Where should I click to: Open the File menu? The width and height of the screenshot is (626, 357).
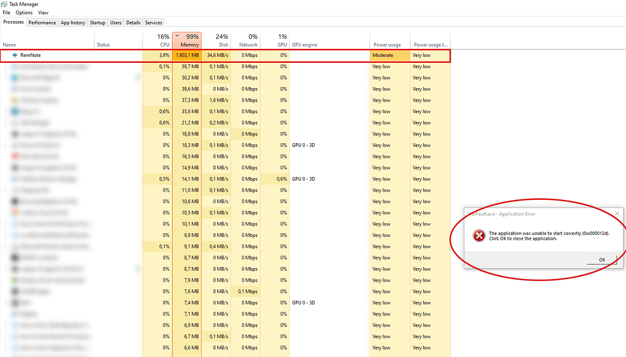[x=6, y=12]
